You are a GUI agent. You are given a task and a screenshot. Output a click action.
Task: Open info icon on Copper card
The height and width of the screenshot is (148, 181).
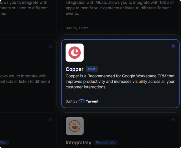[173, 46]
